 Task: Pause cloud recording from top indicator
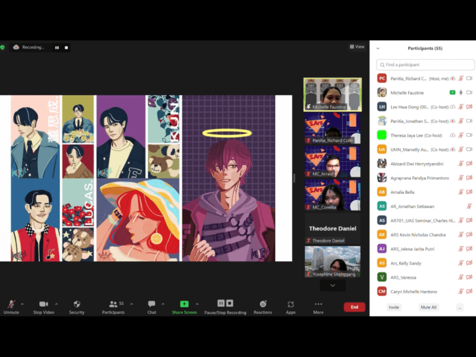tap(57, 48)
